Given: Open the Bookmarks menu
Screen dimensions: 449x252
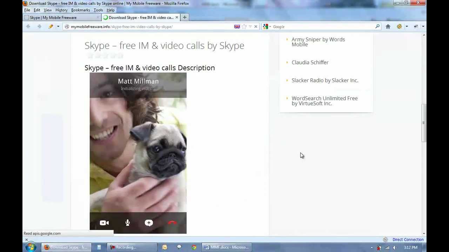Looking at the screenshot, I should click(x=81, y=10).
